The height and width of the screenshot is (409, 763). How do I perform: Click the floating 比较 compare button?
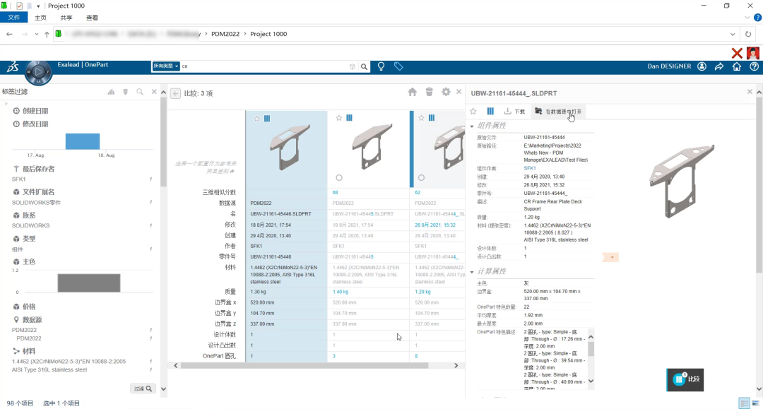[685, 379]
